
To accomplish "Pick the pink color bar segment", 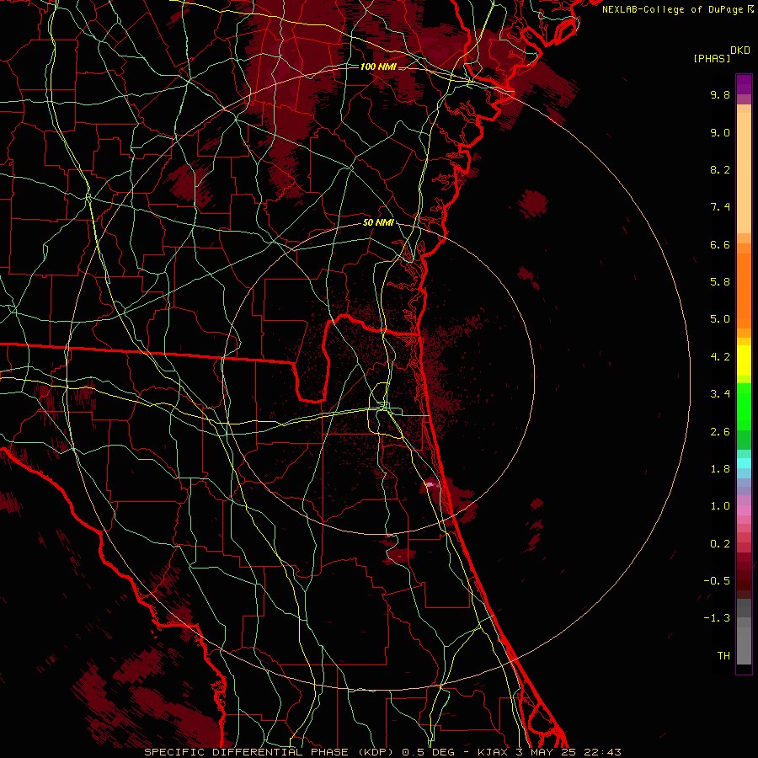I will (x=744, y=510).
